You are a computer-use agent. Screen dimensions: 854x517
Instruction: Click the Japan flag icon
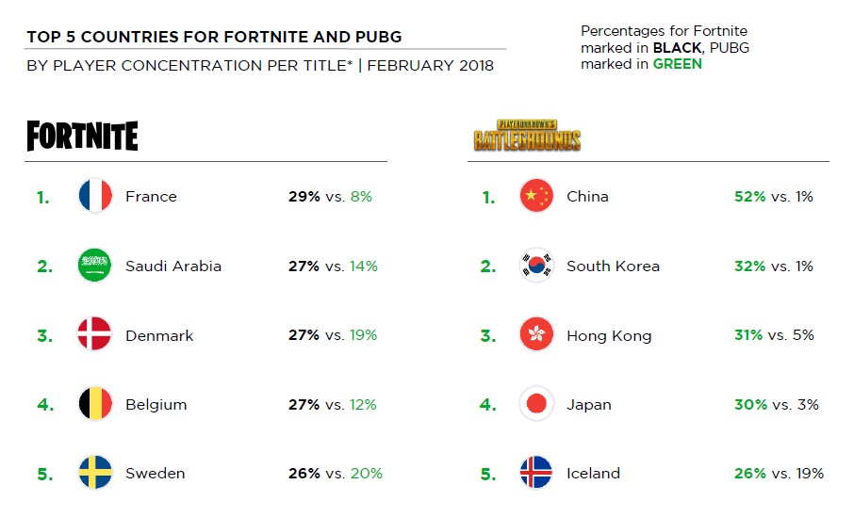click(x=536, y=404)
